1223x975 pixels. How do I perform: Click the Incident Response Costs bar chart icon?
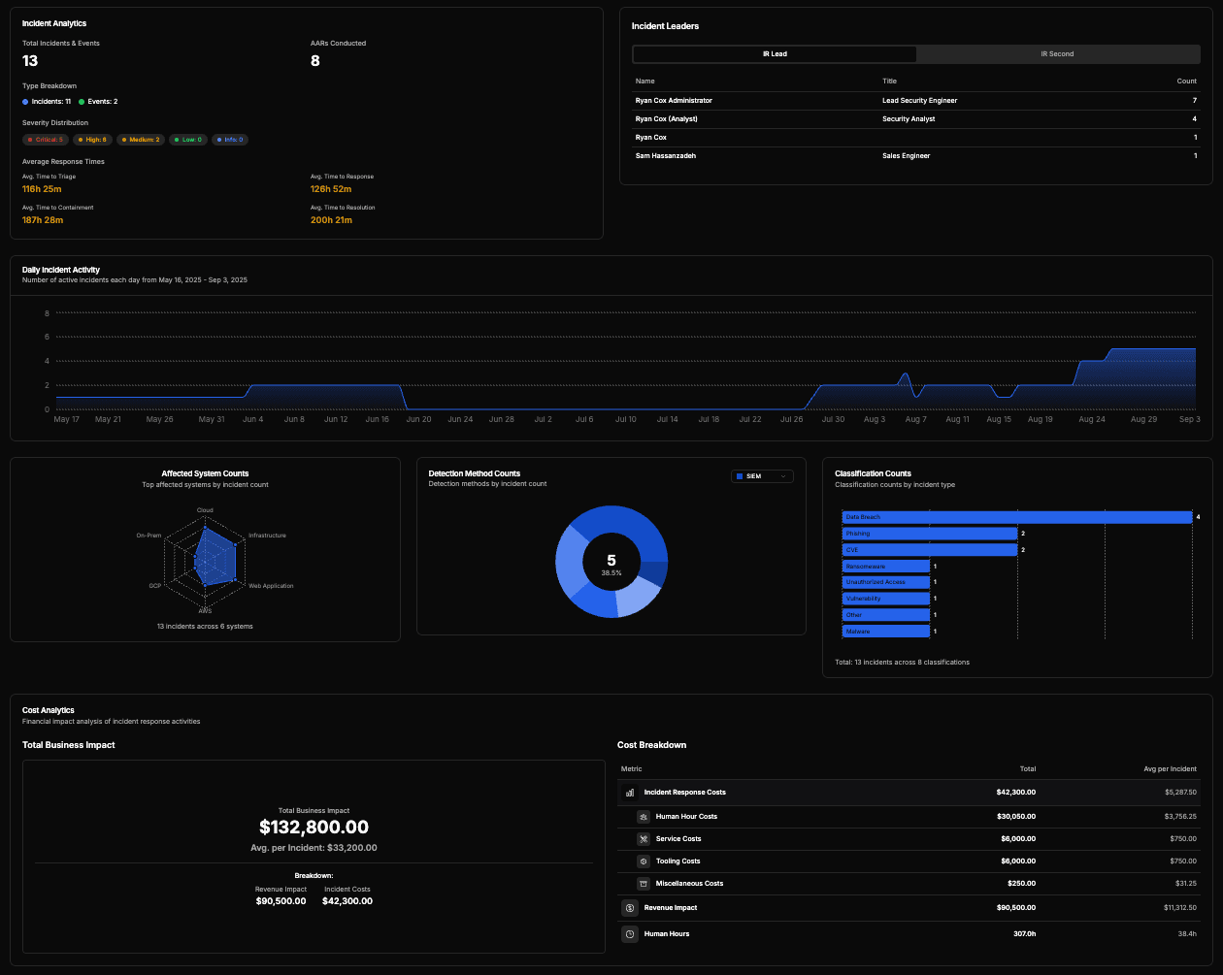click(x=629, y=793)
